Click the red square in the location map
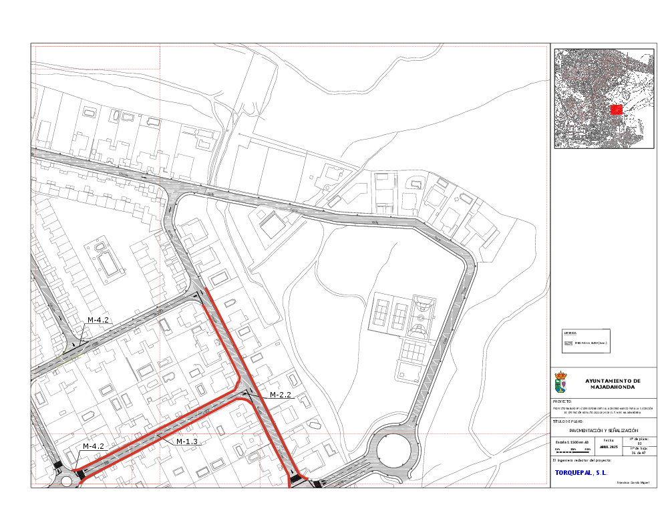This screenshot has height=529, width=668. pos(616,110)
